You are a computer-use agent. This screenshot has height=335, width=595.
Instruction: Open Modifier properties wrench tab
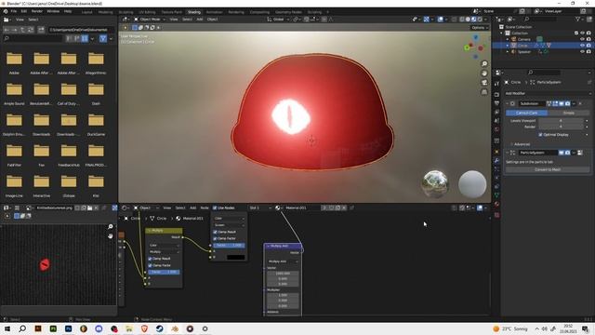point(496,161)
